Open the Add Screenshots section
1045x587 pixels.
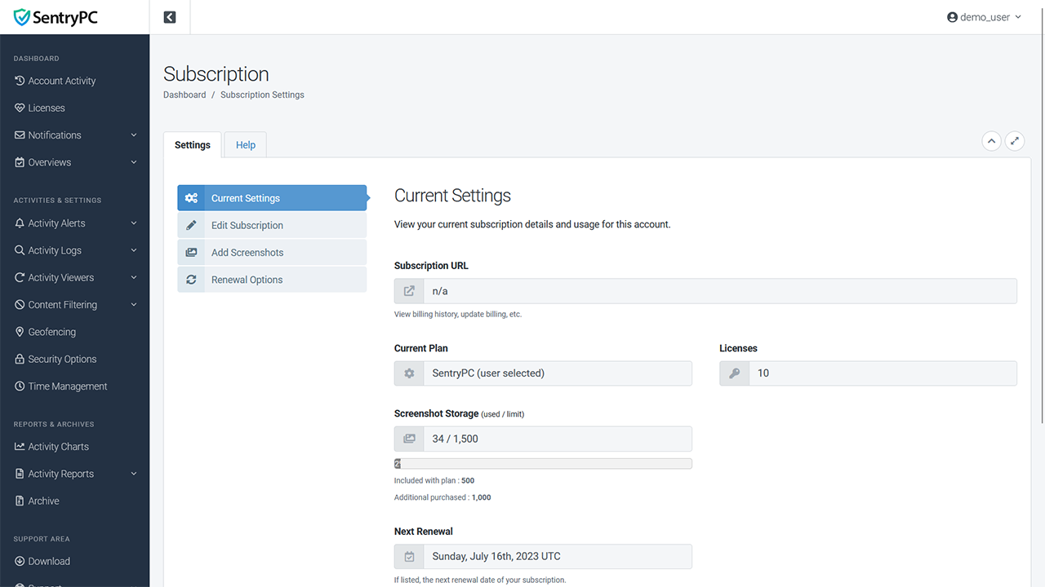pyautogui.click(x=272, y=253)
